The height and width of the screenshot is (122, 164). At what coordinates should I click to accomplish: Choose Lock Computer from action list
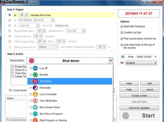click(x=70, y=94)
